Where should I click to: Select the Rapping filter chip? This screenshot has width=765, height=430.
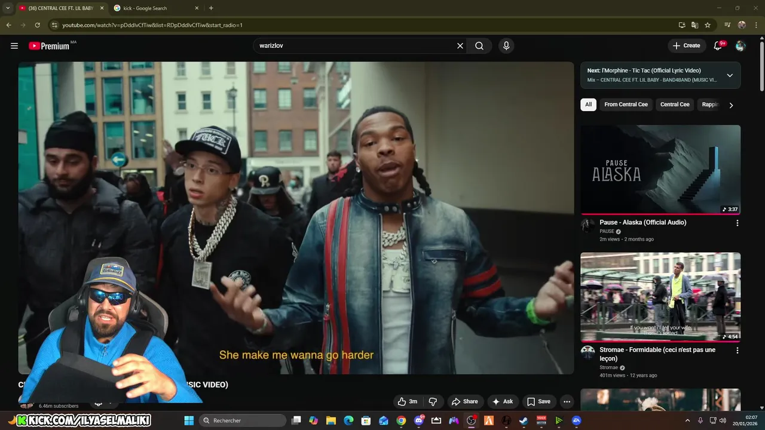click(711, 105)
